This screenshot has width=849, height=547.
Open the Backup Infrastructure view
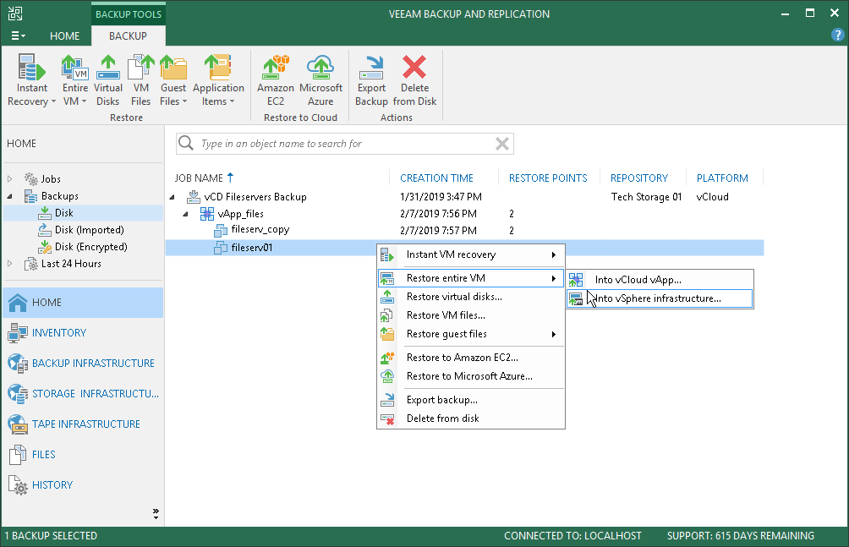pyautogui.click(x=93, y=364)
